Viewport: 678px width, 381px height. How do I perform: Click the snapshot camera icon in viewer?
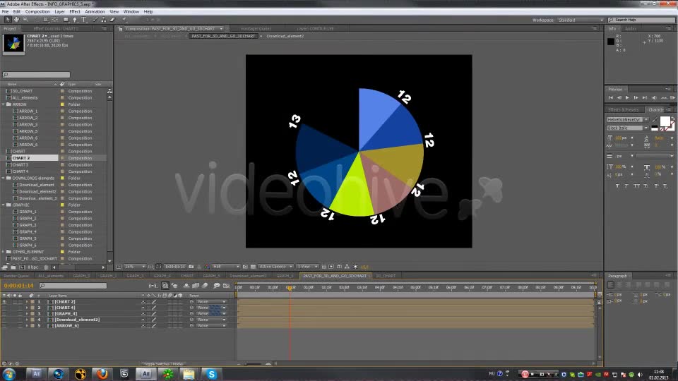(191, 267)
